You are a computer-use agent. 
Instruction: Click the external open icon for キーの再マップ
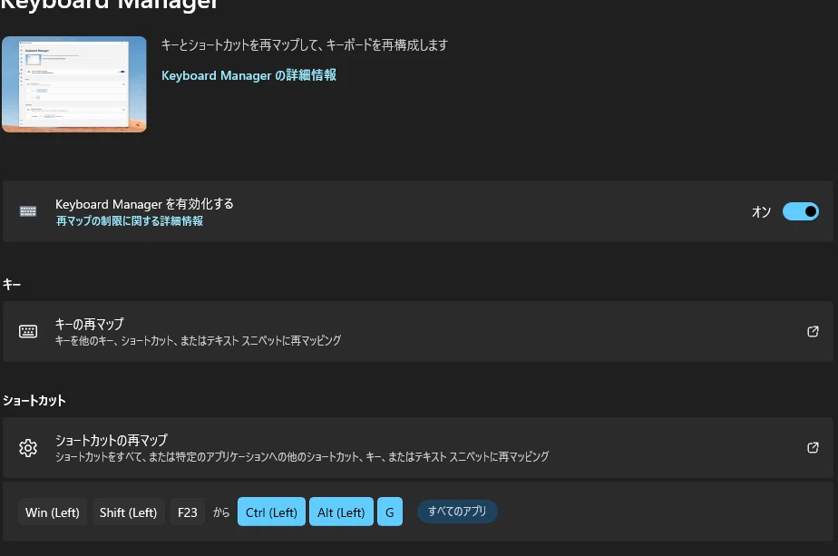pyautogui.click(x=813, y=331)
